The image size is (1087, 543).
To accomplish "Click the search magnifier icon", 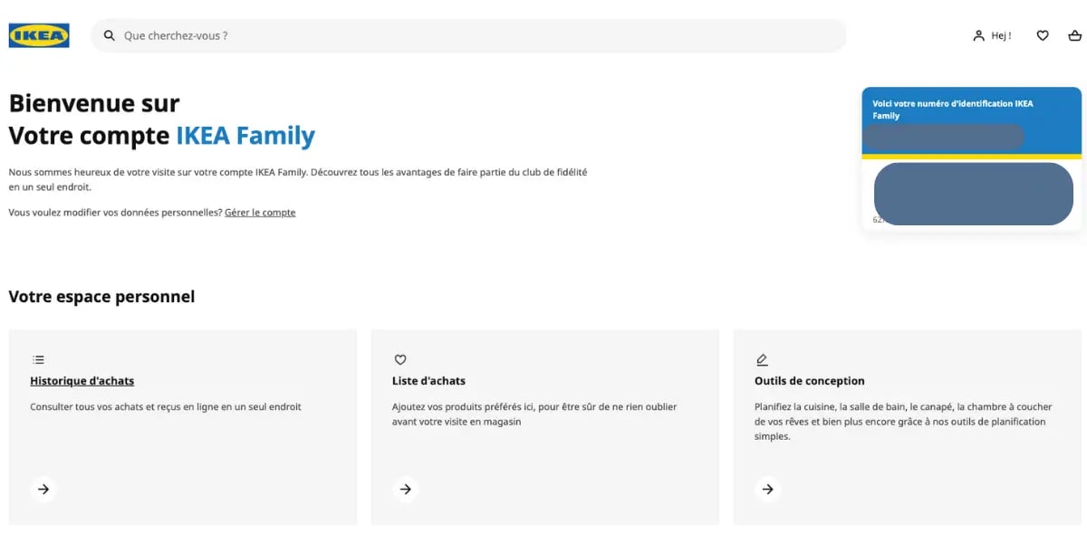I will (110, 36).
